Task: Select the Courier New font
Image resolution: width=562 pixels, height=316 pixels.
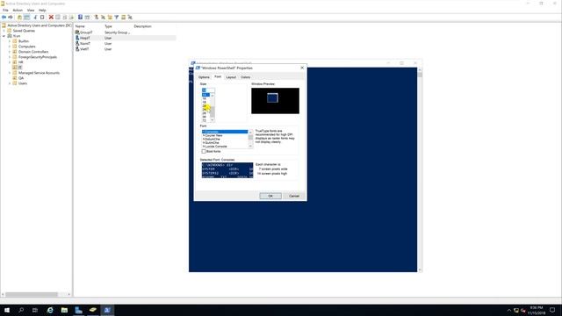Action: [x=225, y=135]
